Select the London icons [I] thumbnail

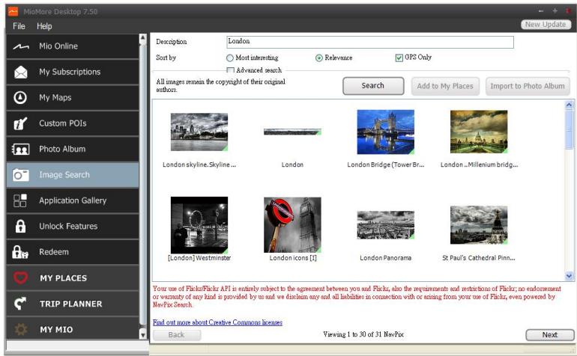(292, 225)
